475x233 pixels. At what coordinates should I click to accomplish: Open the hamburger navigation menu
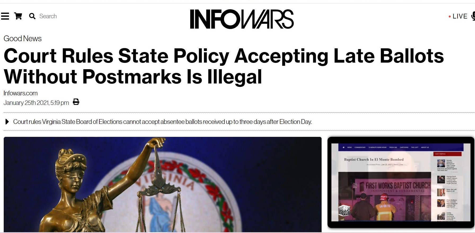click(x=5, y=16)
